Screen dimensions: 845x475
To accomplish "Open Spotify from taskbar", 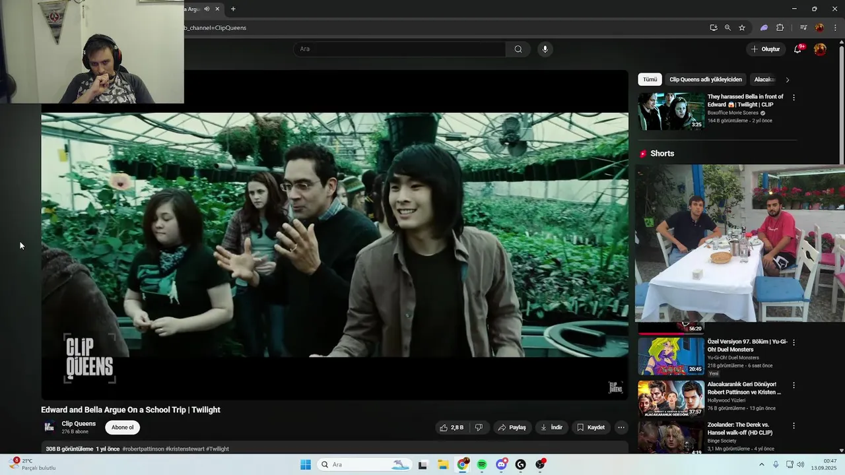I will pyautogui.click(x=482, y=464).
